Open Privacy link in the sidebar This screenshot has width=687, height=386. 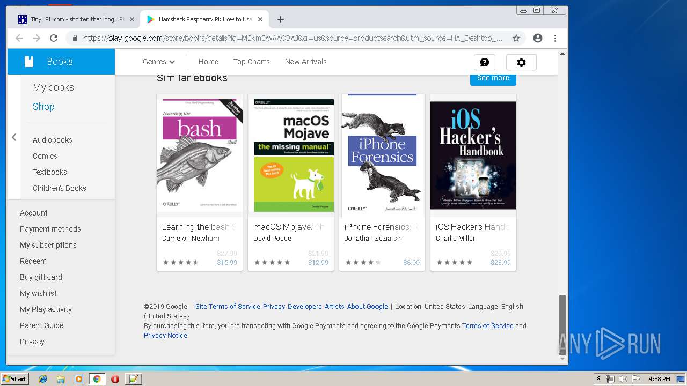point(32,342)
